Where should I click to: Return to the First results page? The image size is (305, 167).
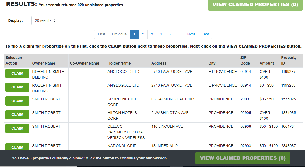pyautogui.click(x=101, y=34)
